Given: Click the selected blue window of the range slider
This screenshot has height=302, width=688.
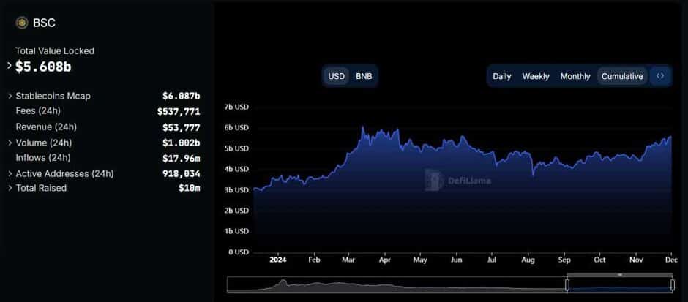Looking at the screenshot, I should (619, 285).
